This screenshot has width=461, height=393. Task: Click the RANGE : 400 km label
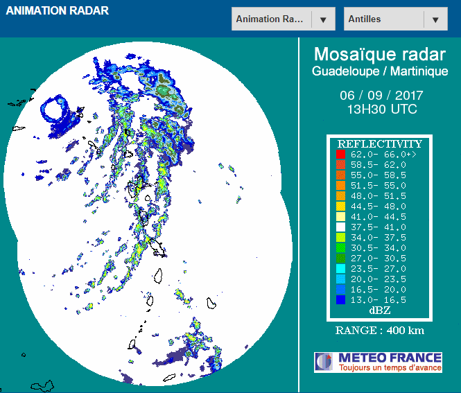pyautogui.click(x=380, y=331)
